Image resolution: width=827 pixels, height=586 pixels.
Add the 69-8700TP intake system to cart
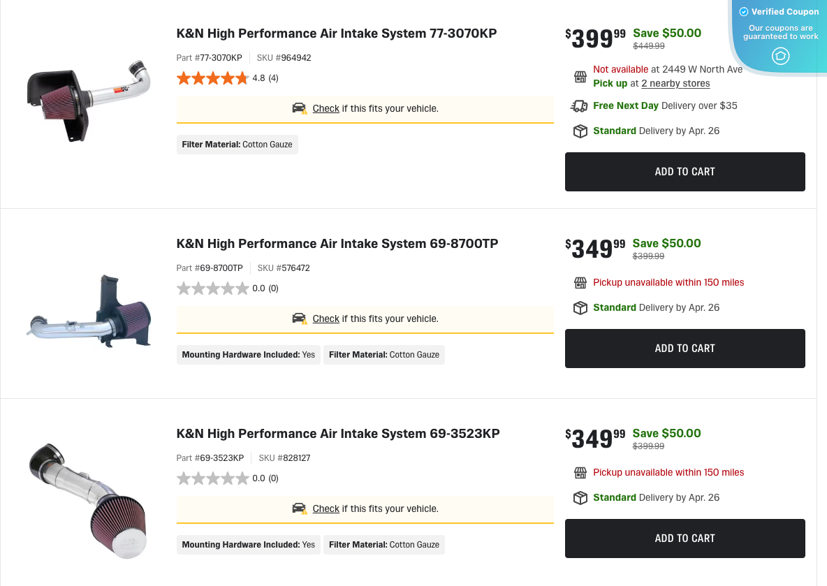[685, 348]
